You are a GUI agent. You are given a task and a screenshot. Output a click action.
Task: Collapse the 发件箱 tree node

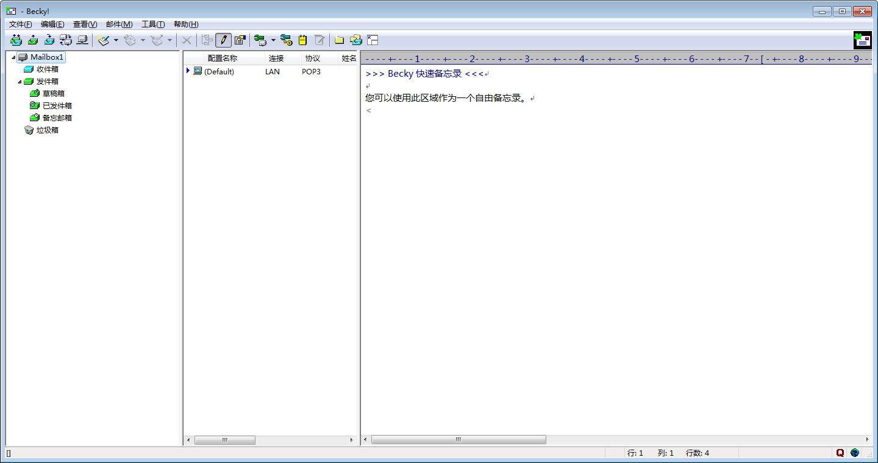[20, 82]
